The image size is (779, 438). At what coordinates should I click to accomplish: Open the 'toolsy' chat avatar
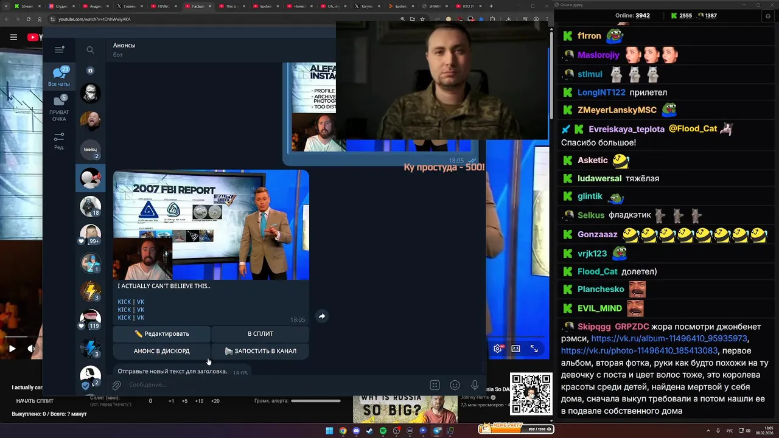pyautogui.click(x=90, y=150)
